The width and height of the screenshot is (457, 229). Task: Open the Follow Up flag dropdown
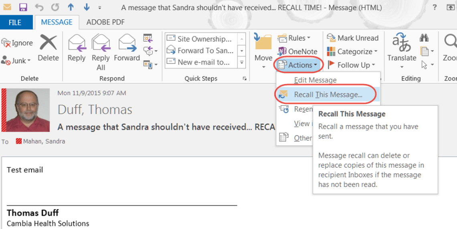click(x=351, y=65)
